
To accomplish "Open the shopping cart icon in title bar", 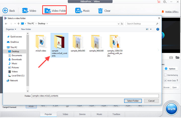I will pos(159,2).
